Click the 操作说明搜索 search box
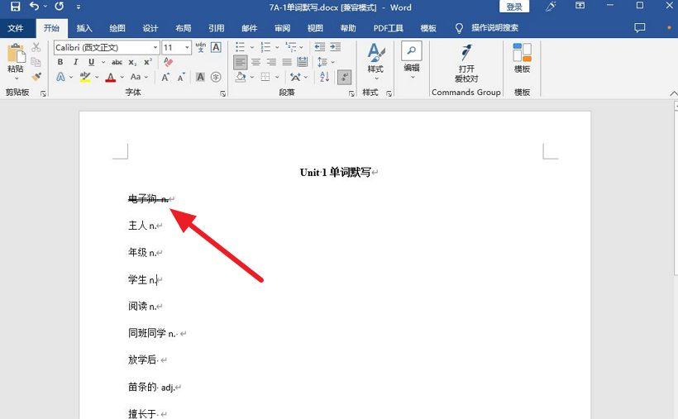Screen dimensions: 678x419 pyautogui.click(x=494, y=28)
